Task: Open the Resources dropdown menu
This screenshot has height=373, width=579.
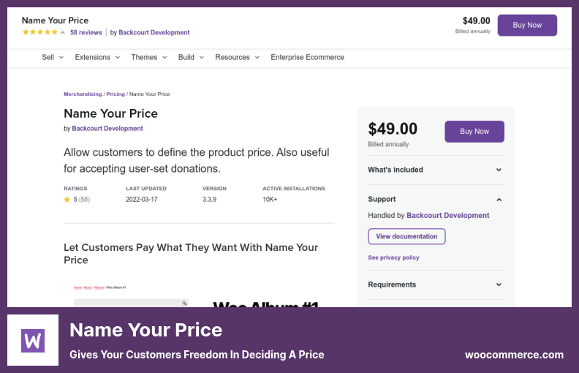Action: (x=237, y=57)
